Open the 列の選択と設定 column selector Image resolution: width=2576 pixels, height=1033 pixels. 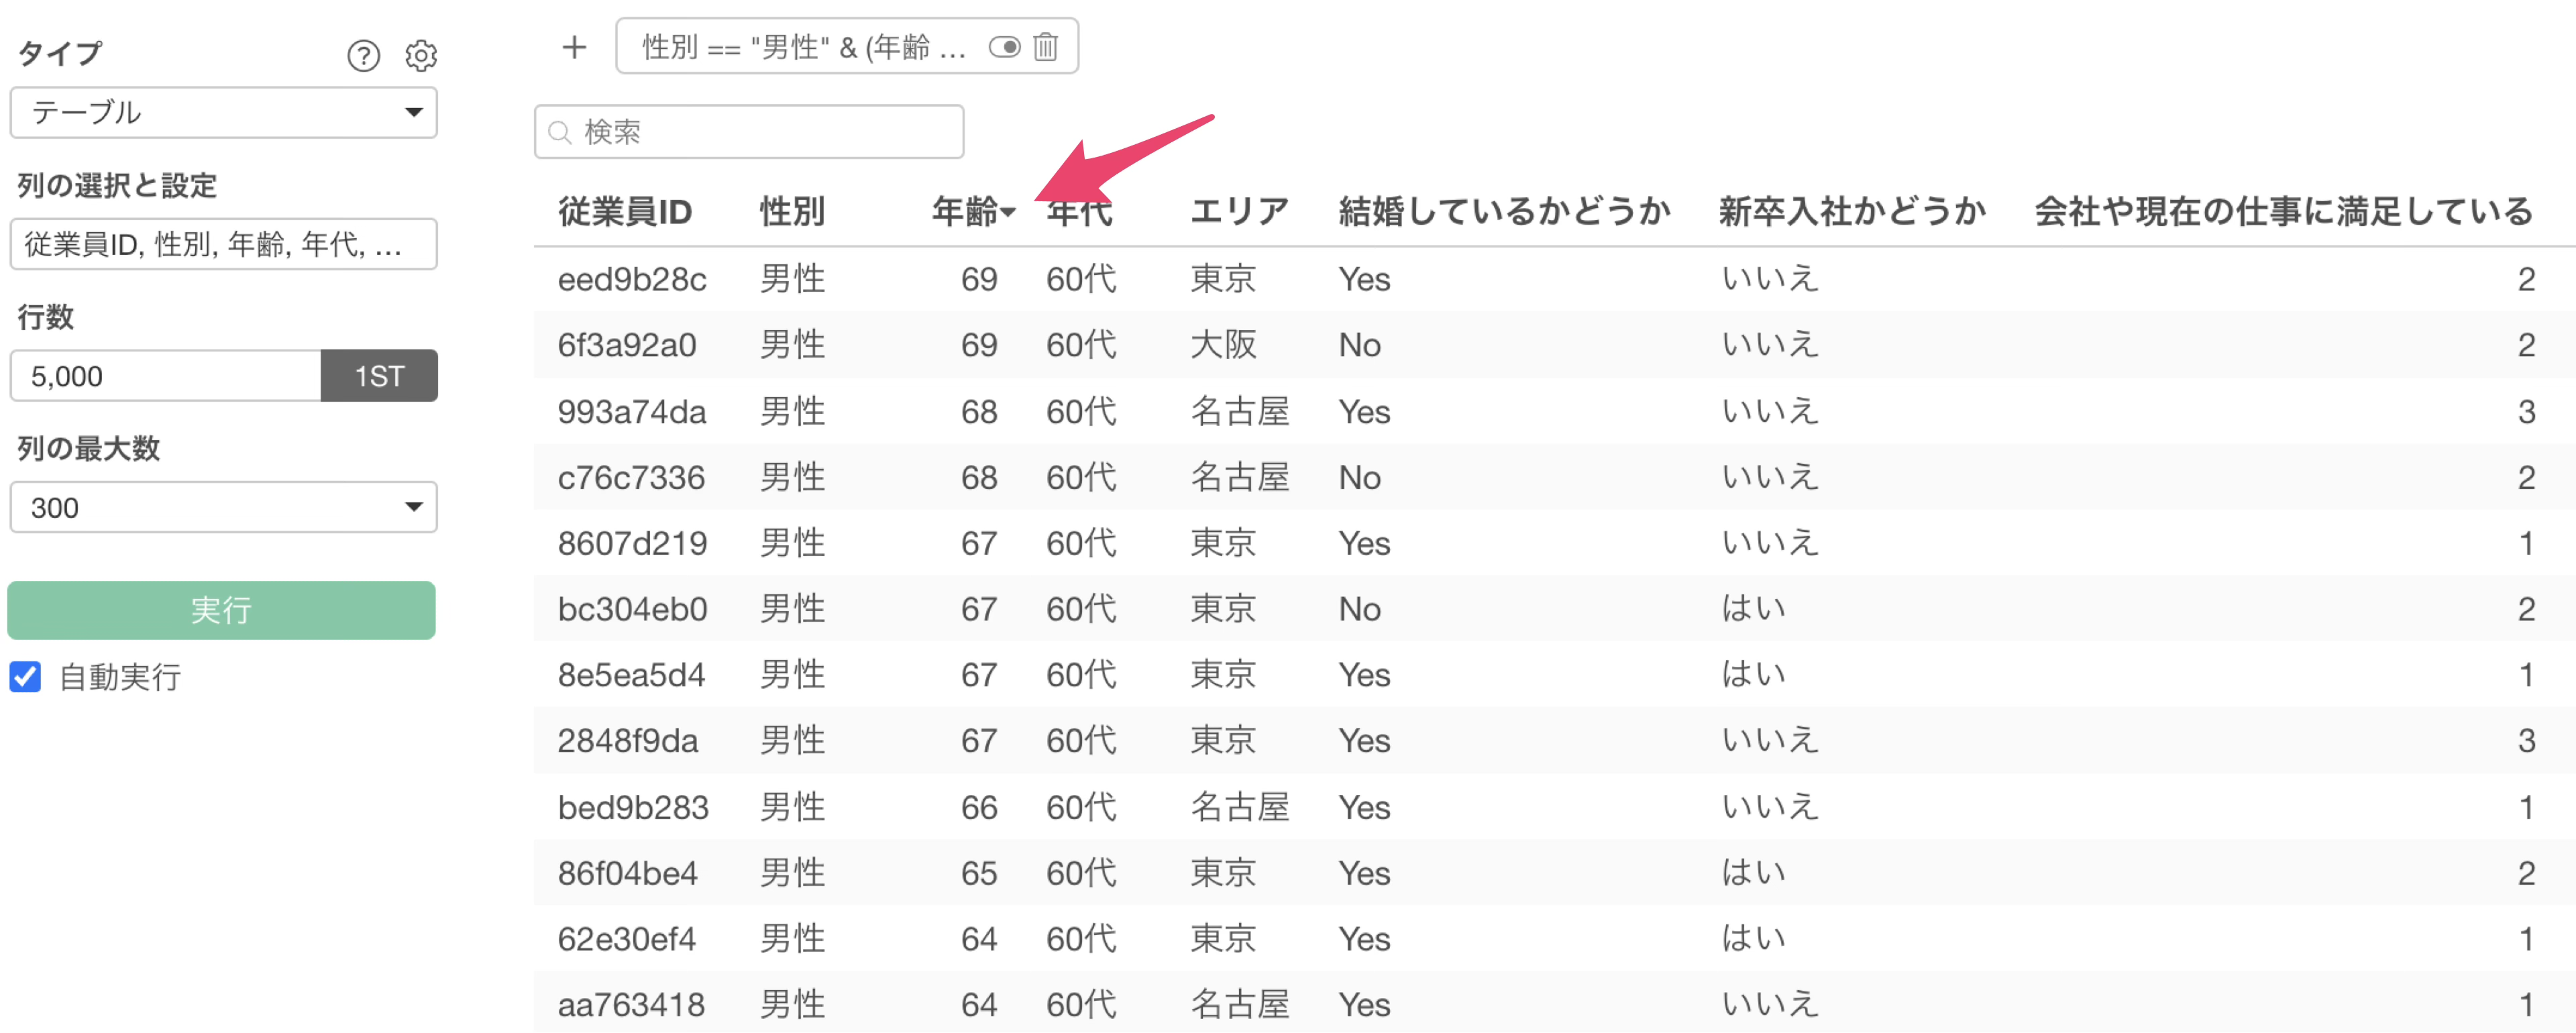pyautogui.click(x=223, y=244)
